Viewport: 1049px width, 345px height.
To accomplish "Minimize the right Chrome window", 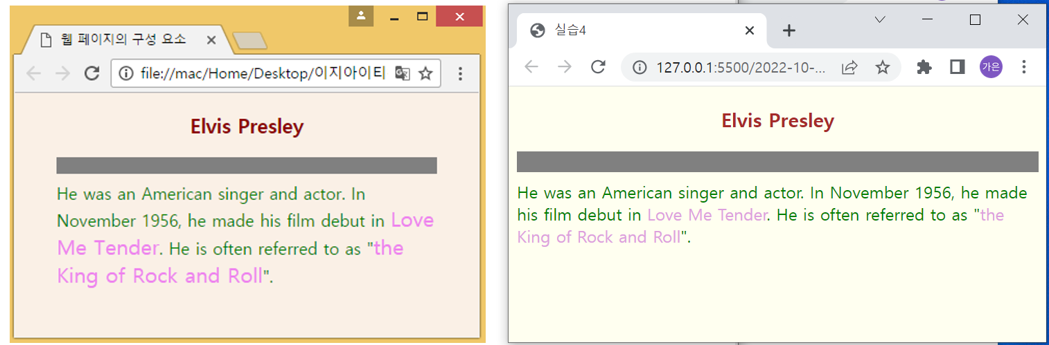I will pyautogui.click(x=928, y=20).
